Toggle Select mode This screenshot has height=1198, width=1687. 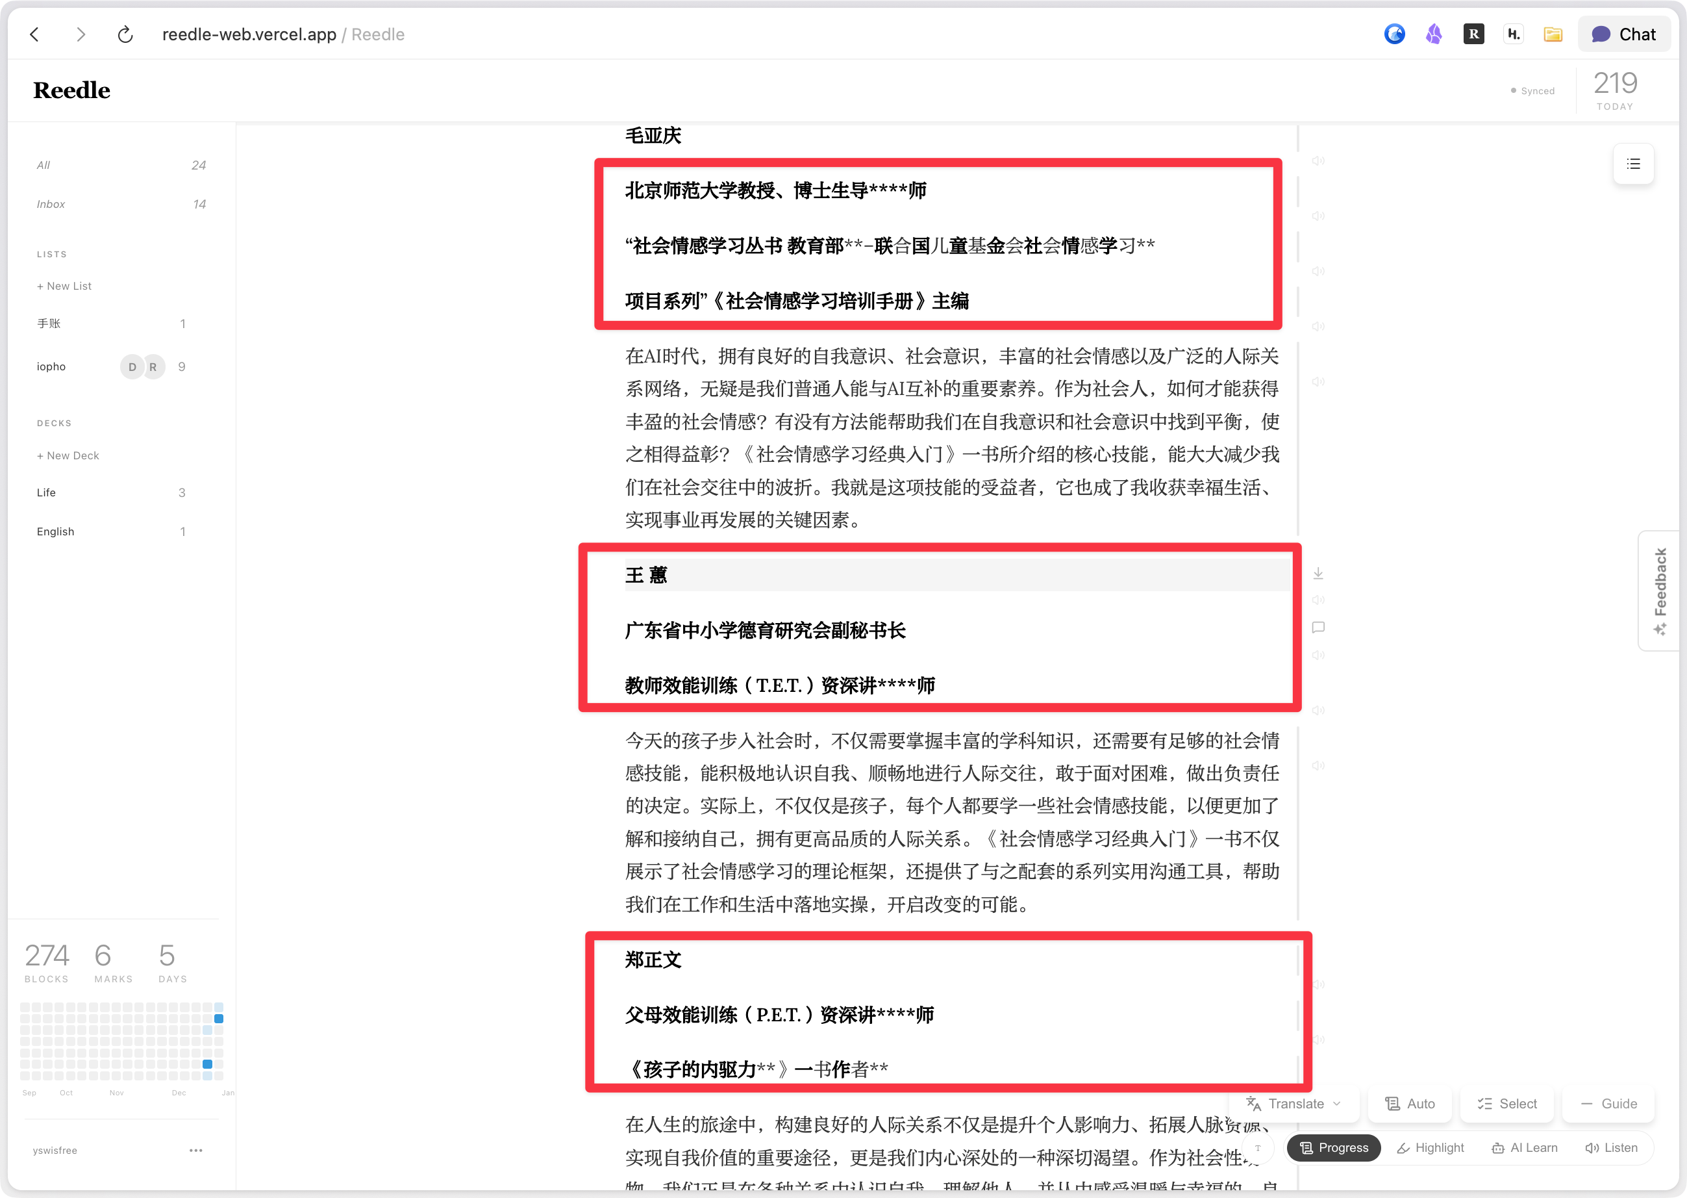click(1507, 1104)
